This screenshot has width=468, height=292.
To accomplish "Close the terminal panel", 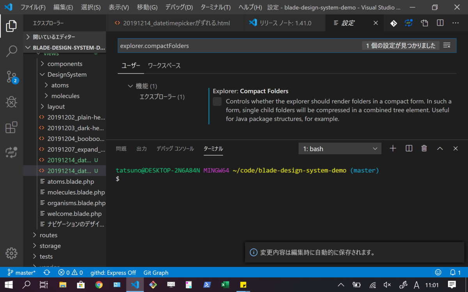I will [455, 148].
